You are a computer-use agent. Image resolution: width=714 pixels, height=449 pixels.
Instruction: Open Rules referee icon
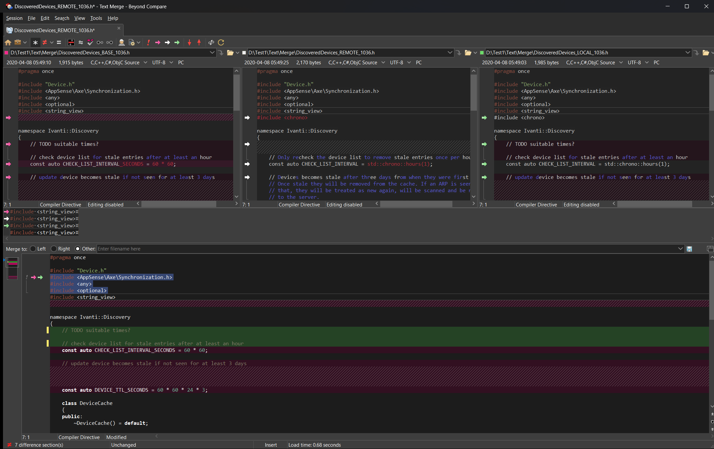pyautogui.click(x=122, y=42)
